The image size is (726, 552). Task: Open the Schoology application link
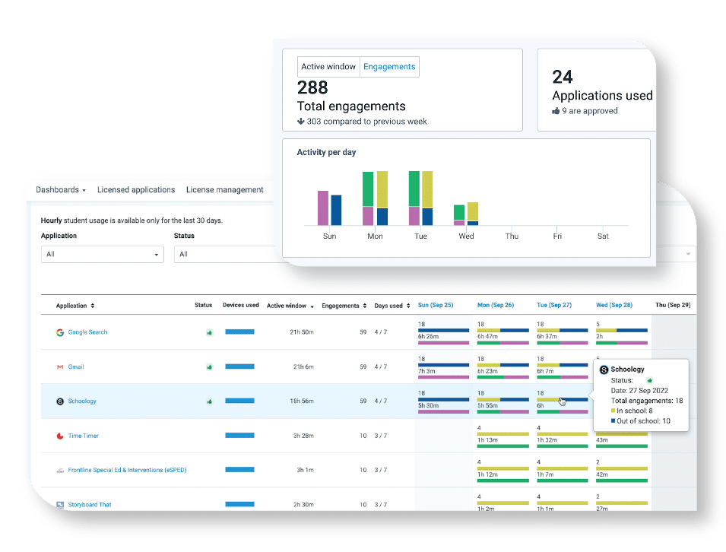click(82, 401)
